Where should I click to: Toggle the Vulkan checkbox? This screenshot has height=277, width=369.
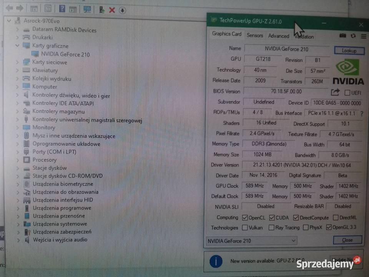(x=245, y=227)
